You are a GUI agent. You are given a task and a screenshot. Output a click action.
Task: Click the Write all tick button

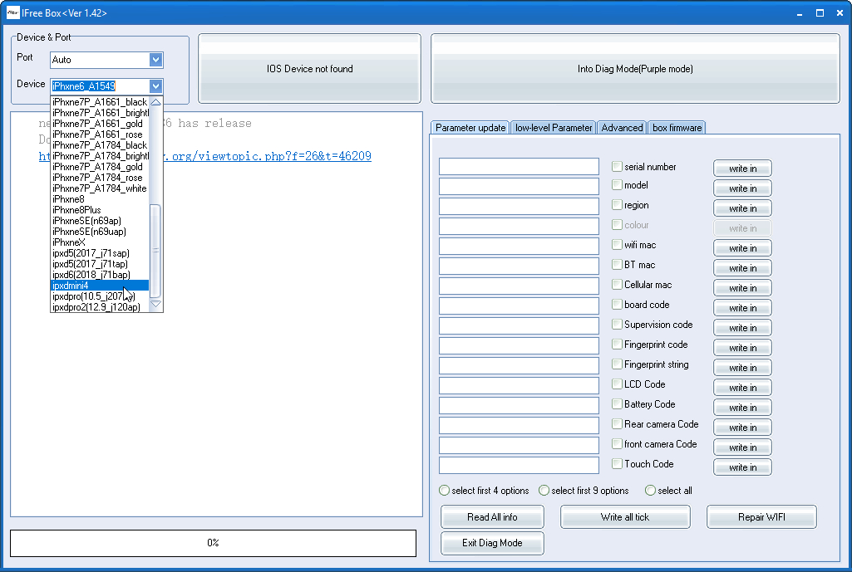click(x=625, y=517)
